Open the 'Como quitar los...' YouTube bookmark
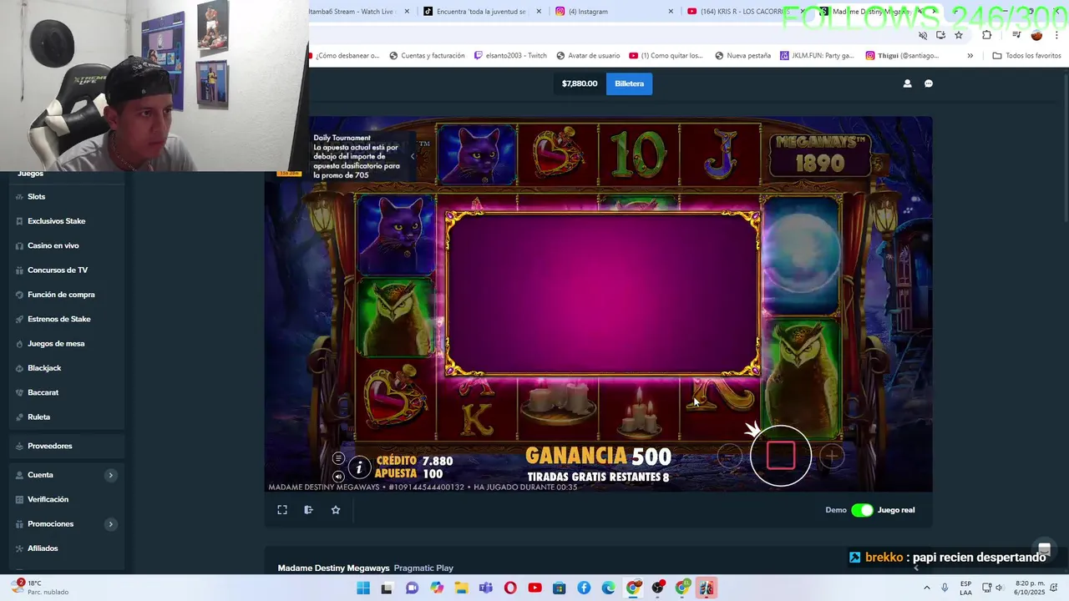Viewport: 1069px width, 601px height. 666,56
